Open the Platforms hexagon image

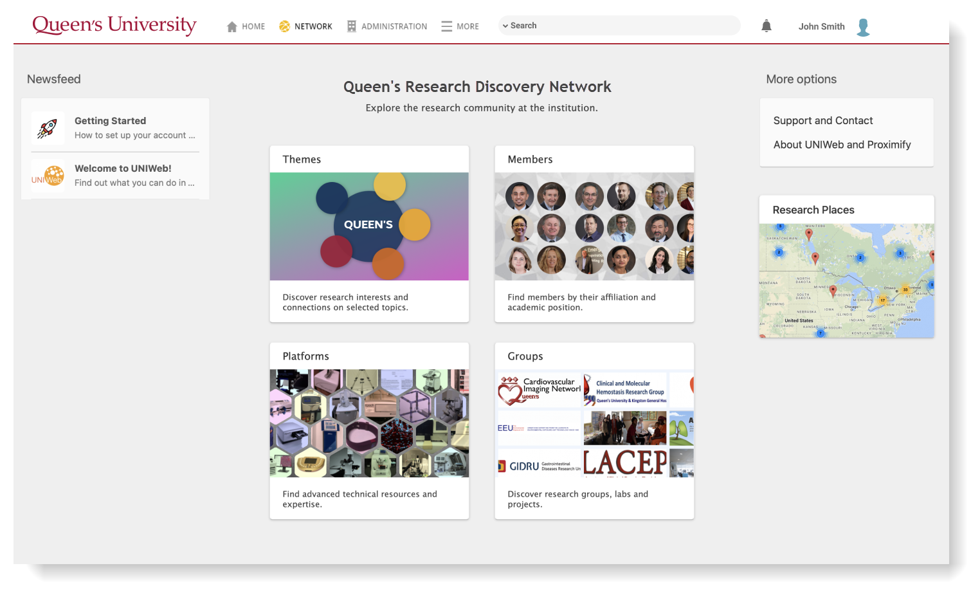tap(369, 423)
